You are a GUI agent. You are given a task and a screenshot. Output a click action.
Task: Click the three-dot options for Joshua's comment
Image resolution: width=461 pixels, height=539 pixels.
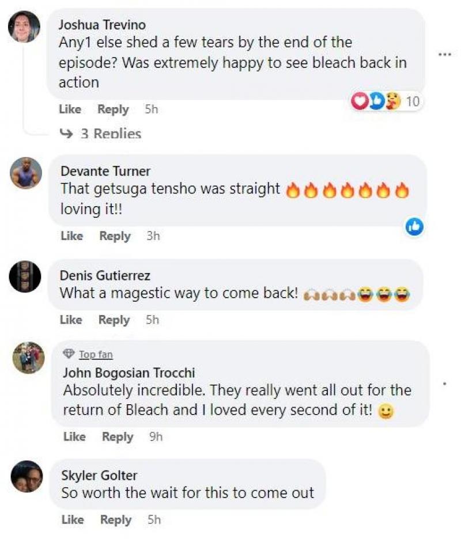coord(443,55)
